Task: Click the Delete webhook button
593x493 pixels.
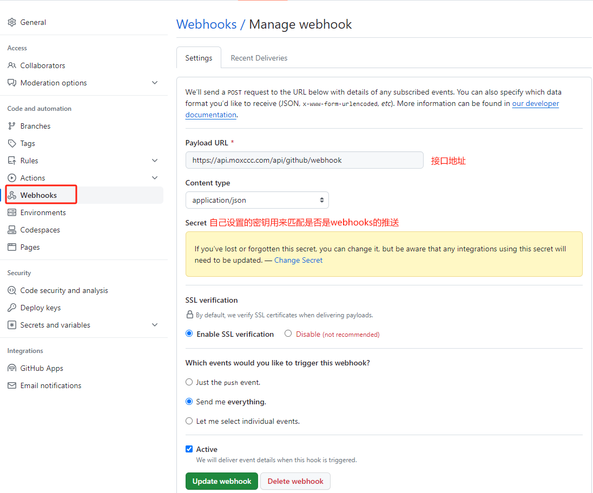Action: (x=295, y=481)
